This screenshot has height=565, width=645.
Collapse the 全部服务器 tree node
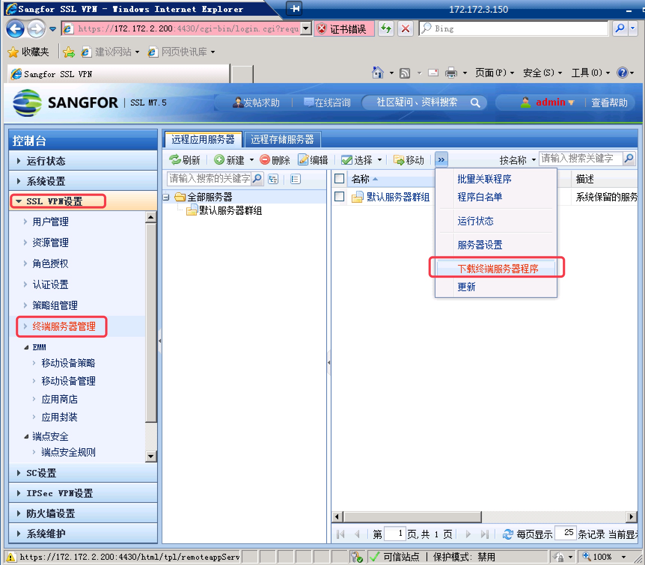click(x=166, y=197)
